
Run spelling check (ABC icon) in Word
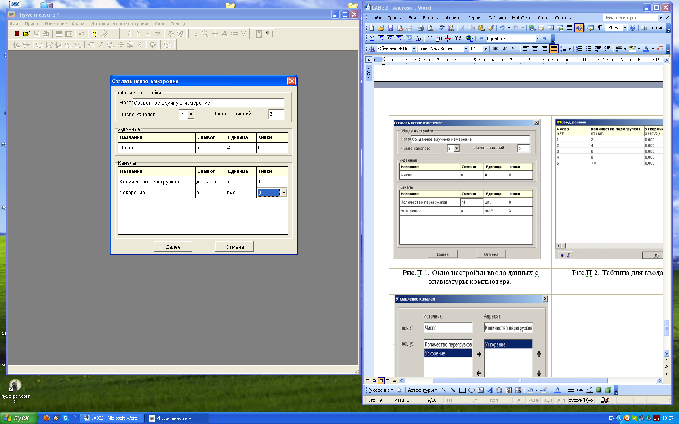pyautogui.click(x=441, y=28)
